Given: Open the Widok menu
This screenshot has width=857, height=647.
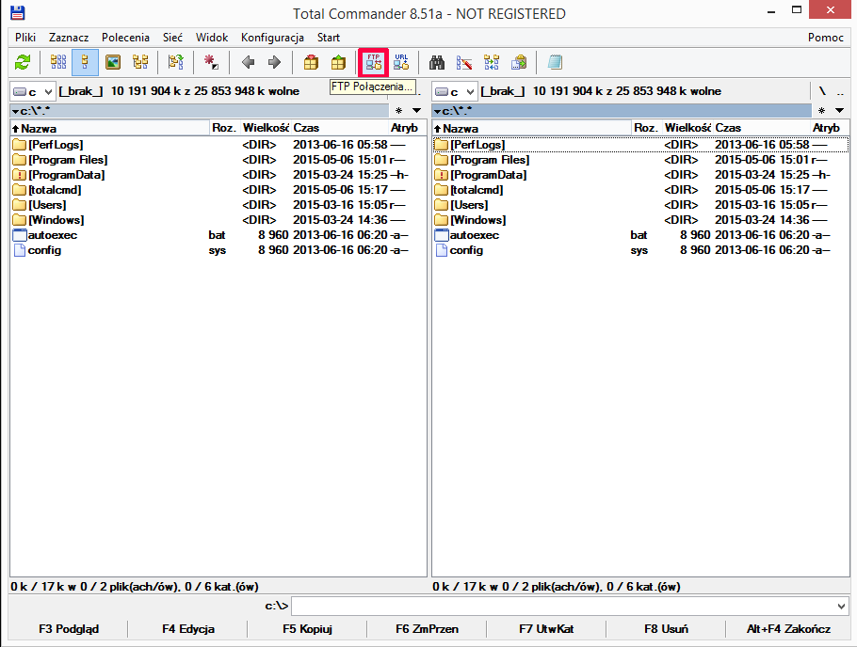Looking at the screenshot, I should coord(212,37).
